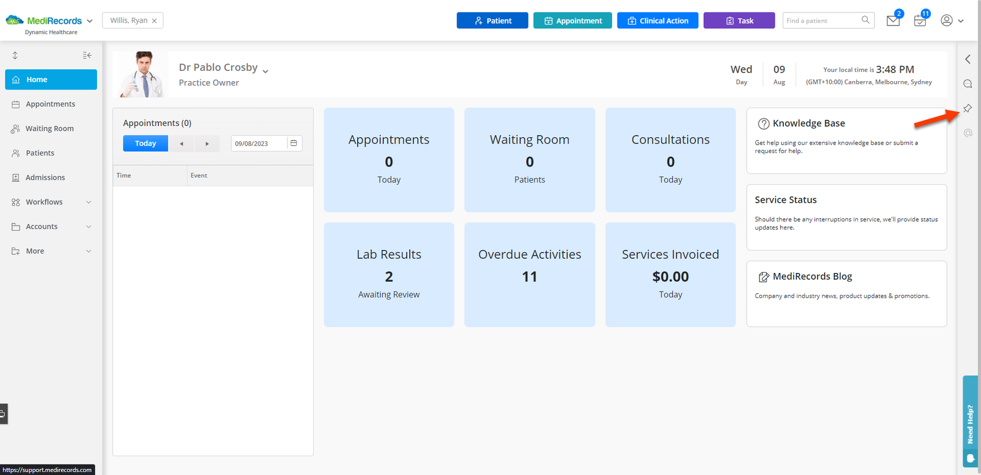Screen dimensions: 981x475
Task: Open the Consultations Today card
Action: coord(671,160)
